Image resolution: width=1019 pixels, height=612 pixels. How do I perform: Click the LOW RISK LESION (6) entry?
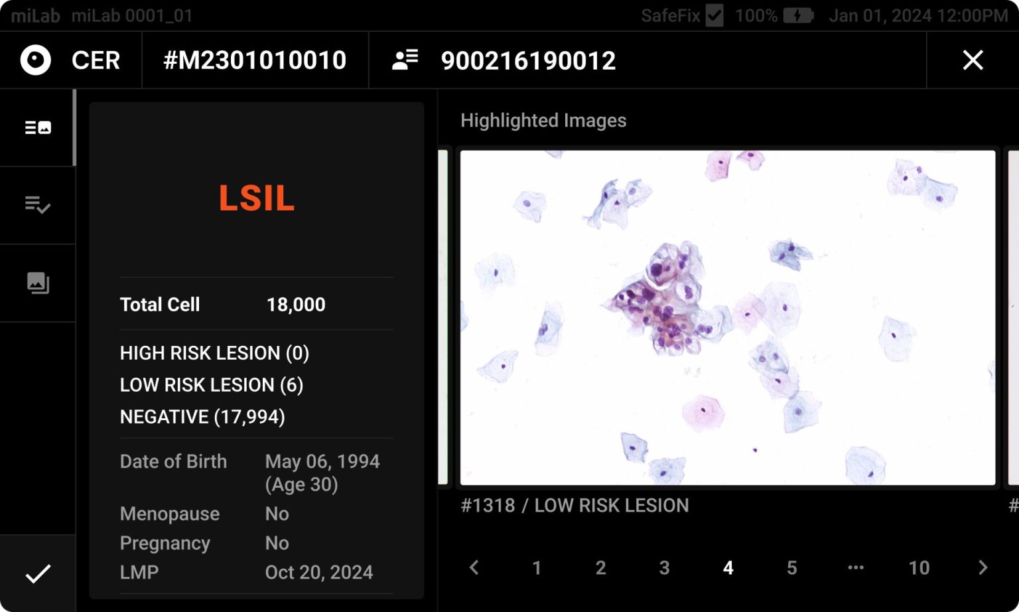pos(212,385)
